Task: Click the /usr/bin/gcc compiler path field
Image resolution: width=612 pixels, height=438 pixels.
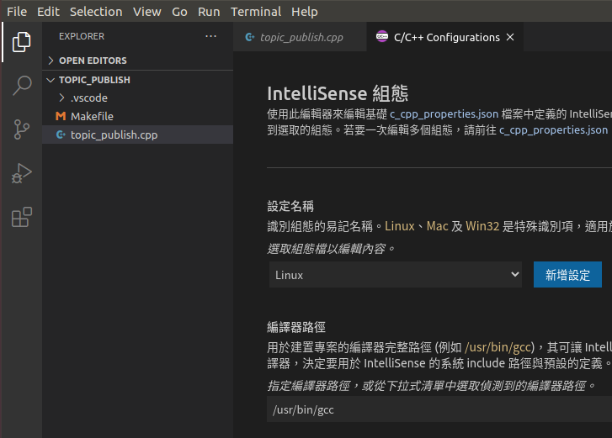Action: (439, 409)
